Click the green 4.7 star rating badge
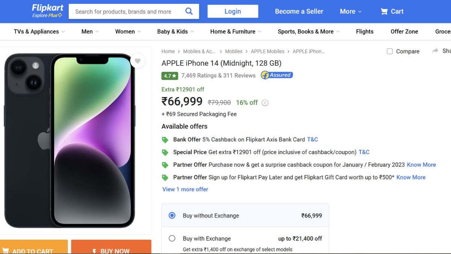 coord(170,76)
